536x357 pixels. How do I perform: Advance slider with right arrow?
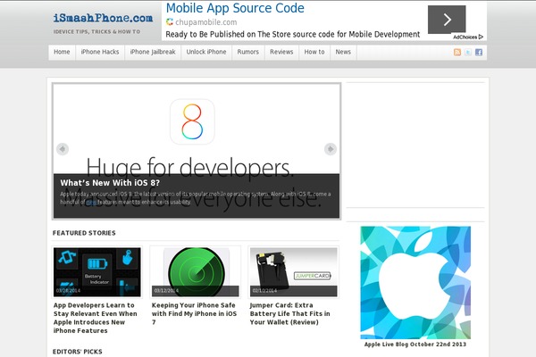[x=331, y=149]
